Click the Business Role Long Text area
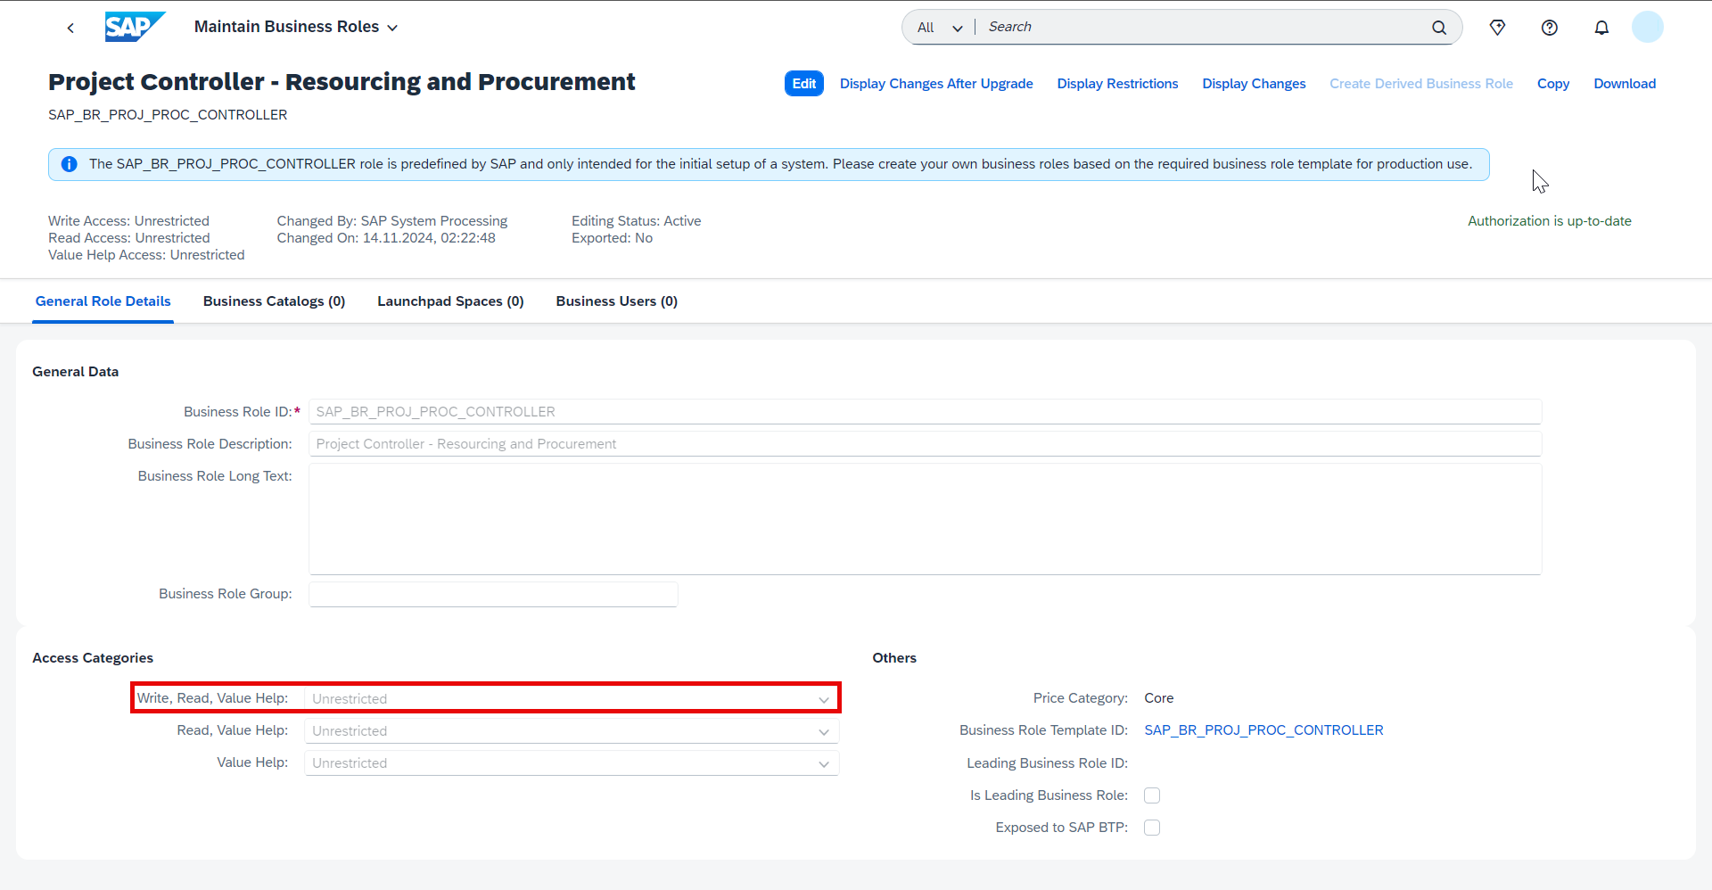 925,519
